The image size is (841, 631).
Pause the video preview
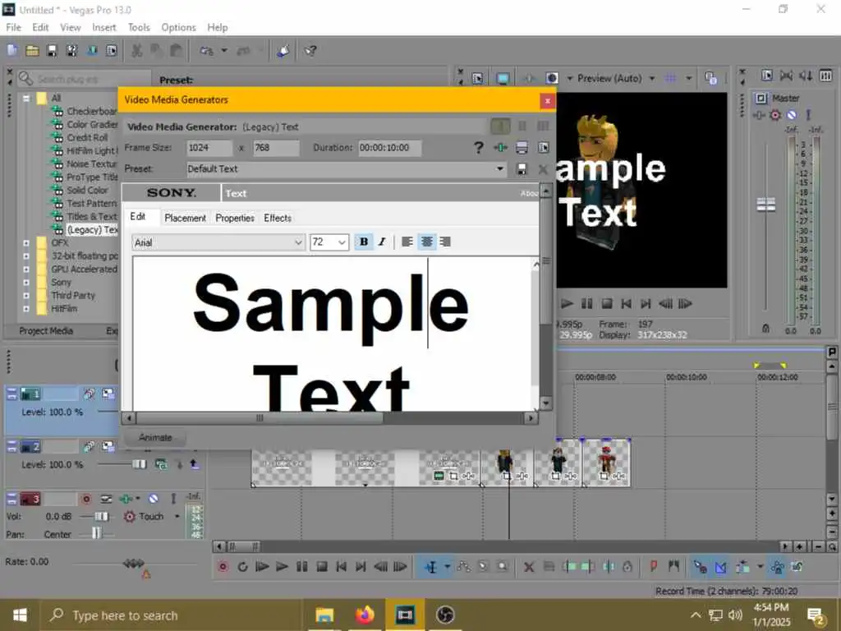(x=586, y=304)
